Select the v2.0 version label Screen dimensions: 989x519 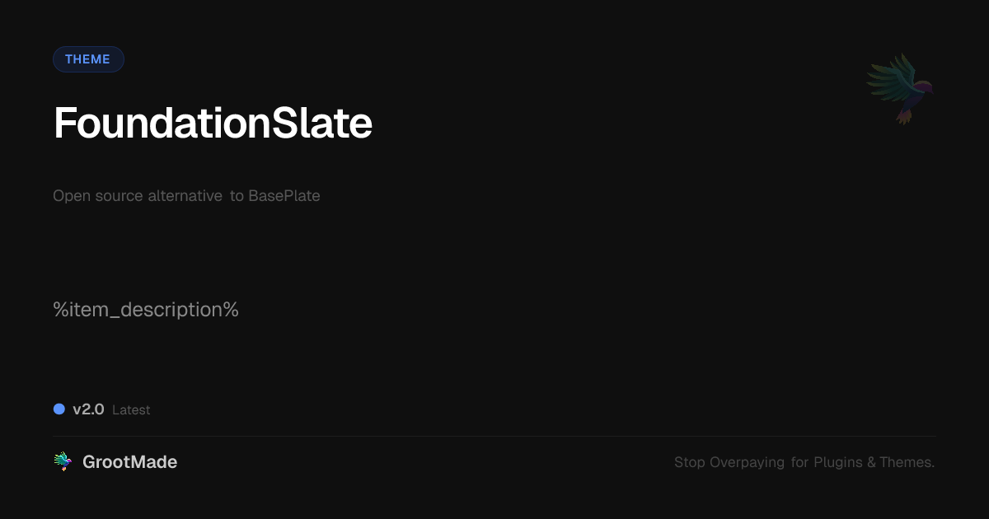point(88,409)
